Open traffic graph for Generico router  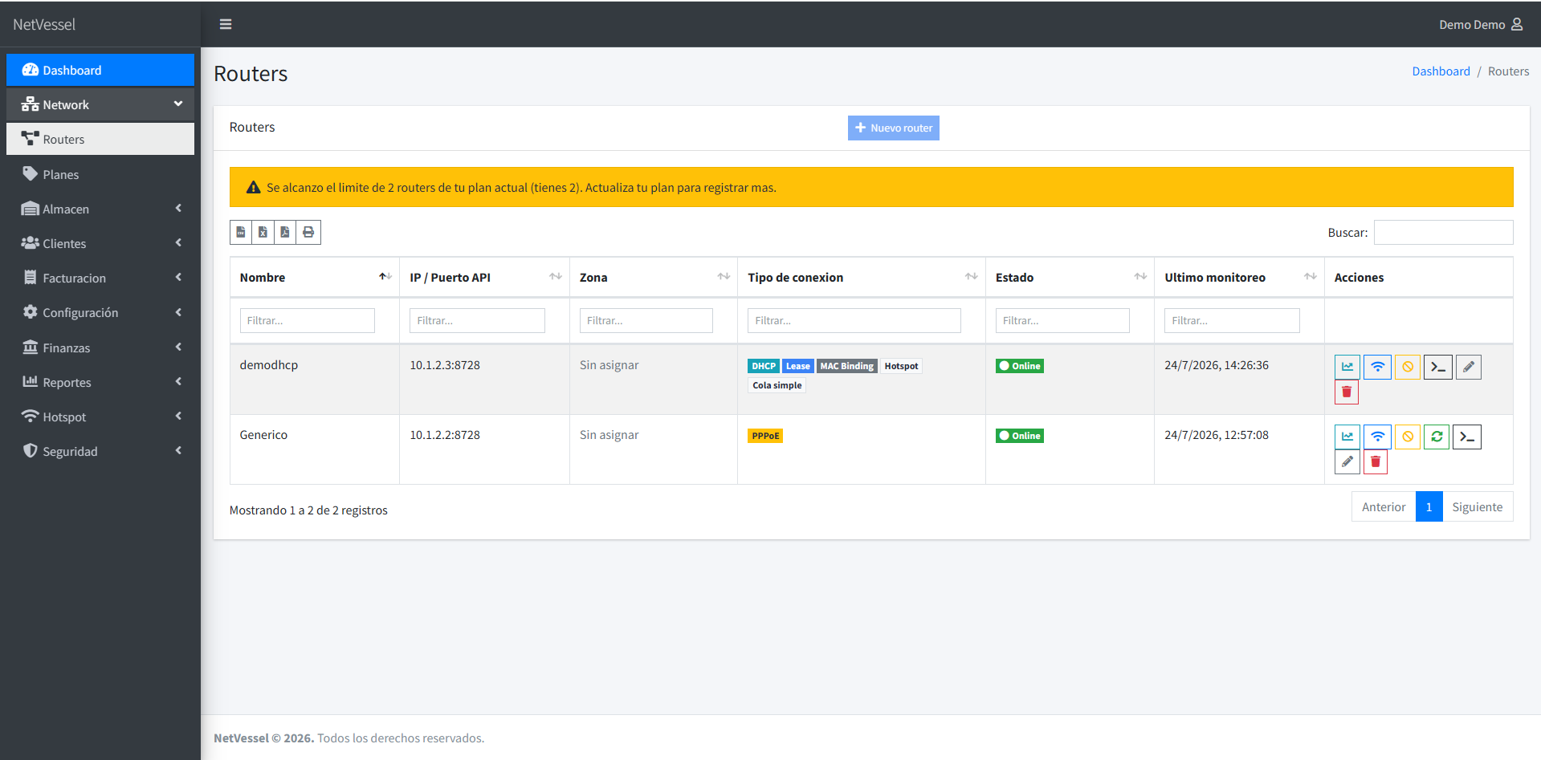(1347, 437)
